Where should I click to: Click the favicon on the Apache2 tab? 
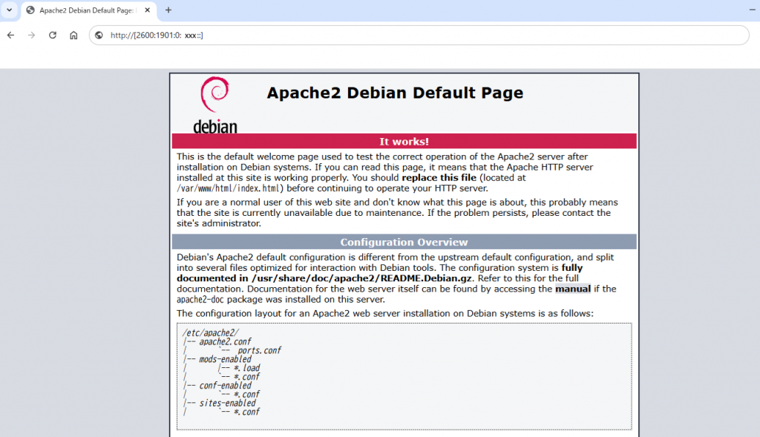pyautogui.click(x=30, y=10)
